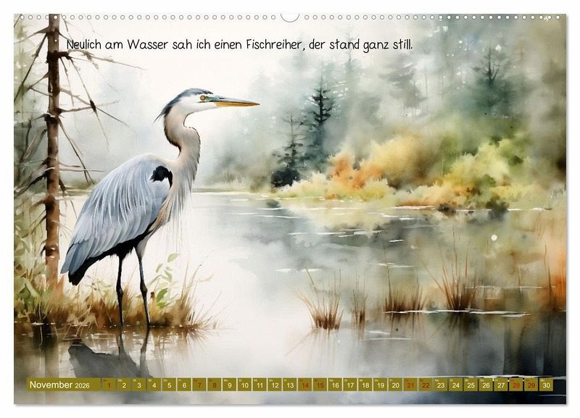Select day 12 in the calendar strip
This screenshot has height=418, width=580.
(275, 385)
